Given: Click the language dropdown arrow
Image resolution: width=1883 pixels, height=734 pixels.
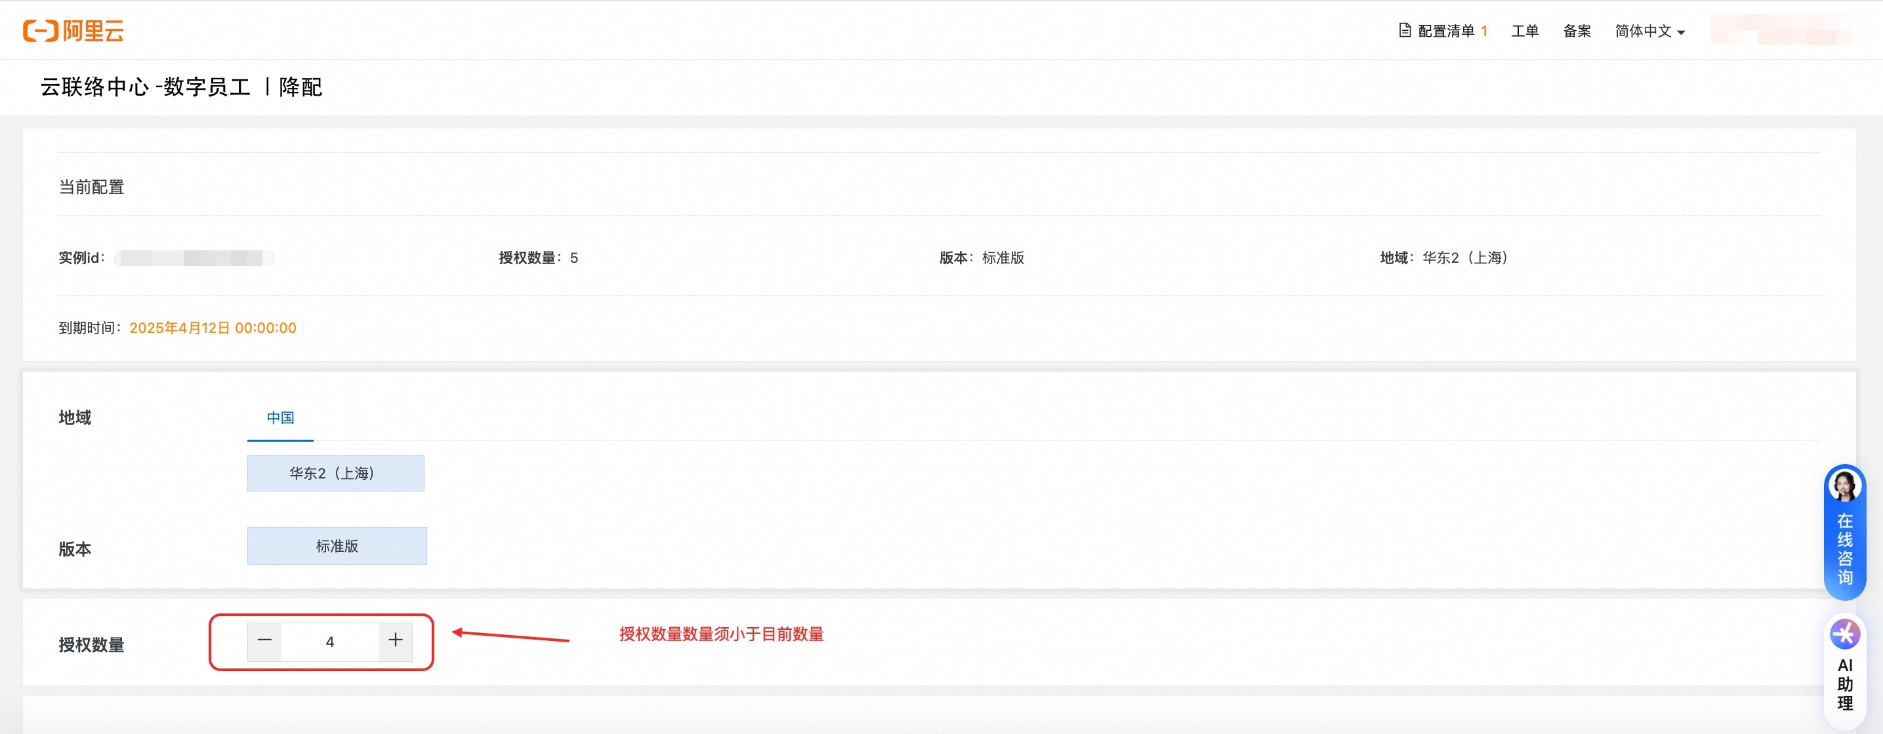Looking at the screenshot, I should [x=1680, y=32].
